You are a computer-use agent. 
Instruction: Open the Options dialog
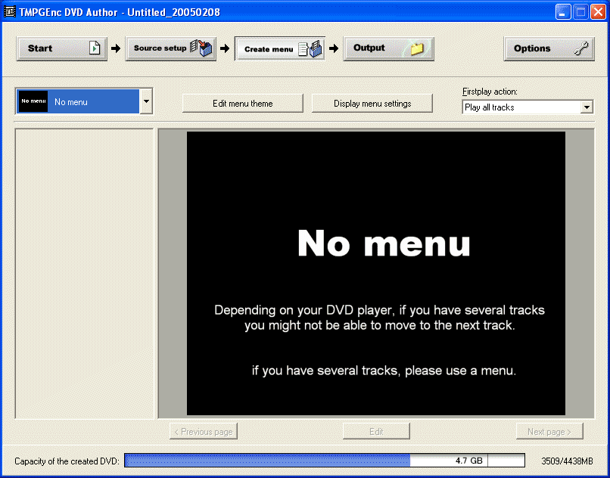[x=549, y=48]
